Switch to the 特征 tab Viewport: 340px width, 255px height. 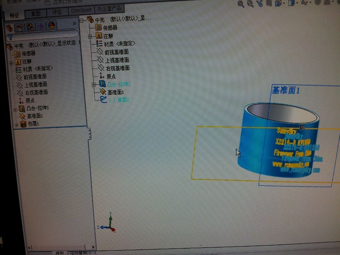click(x=14, y=16)
